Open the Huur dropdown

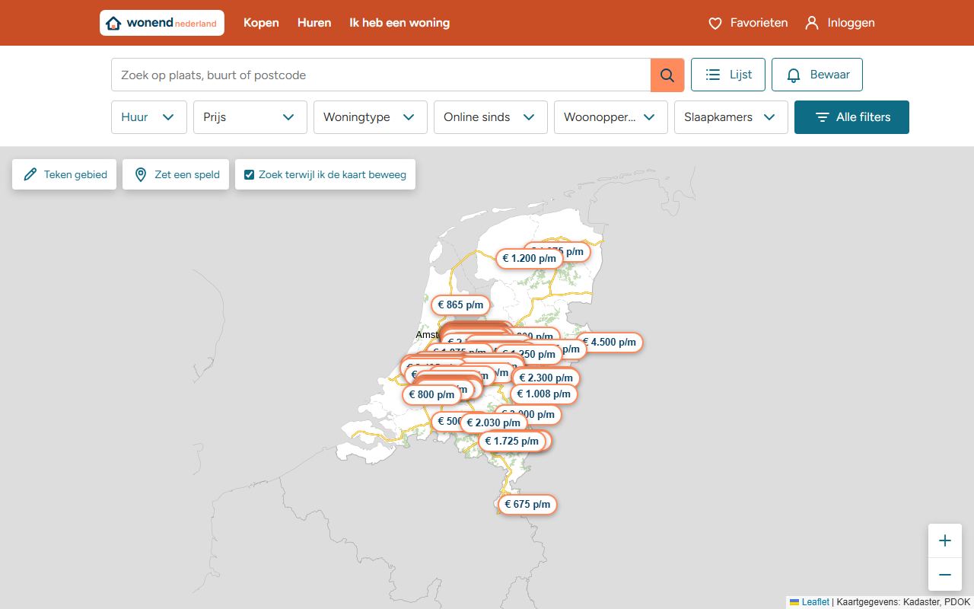click(149, 117)
